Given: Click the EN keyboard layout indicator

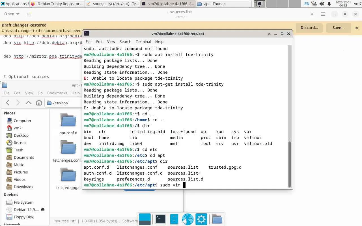Looking at the screenshot, I should [307, 4].
